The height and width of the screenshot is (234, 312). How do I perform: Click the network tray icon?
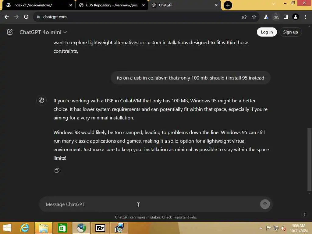[x=276, y=228]
